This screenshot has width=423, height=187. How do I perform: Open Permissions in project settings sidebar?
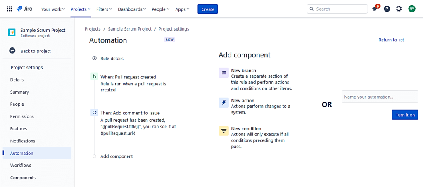pyautogui.click(x=22, y=116)
